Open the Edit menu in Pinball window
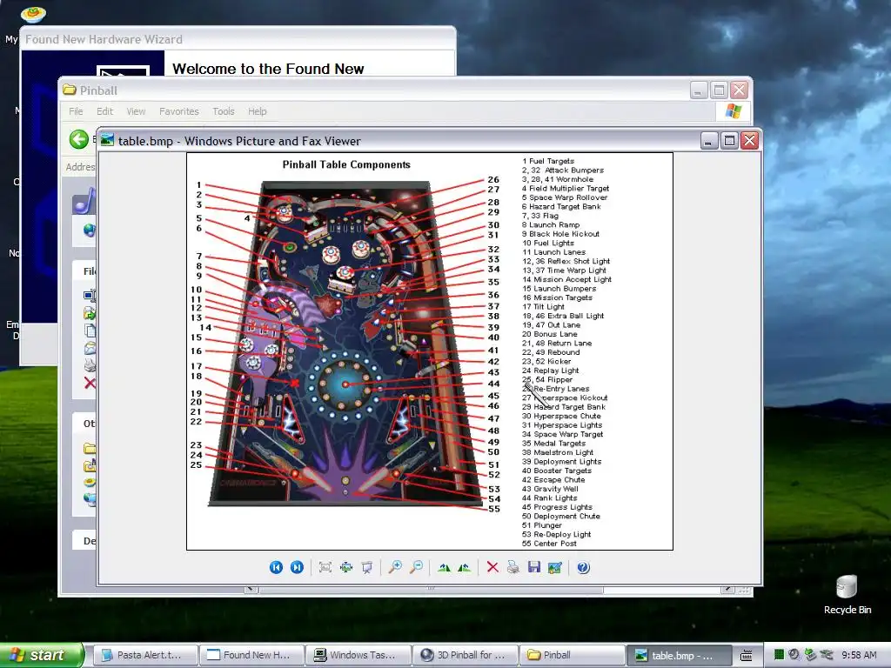Image resolution: width=891 pixels, height=668 pixels. click(104, 111)
